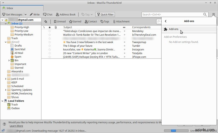
Task: Open the Scheduled folder
Action: 17,86
